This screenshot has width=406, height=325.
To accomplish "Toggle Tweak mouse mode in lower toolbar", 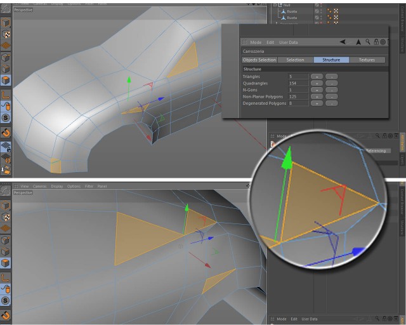I will pos(6,289).
